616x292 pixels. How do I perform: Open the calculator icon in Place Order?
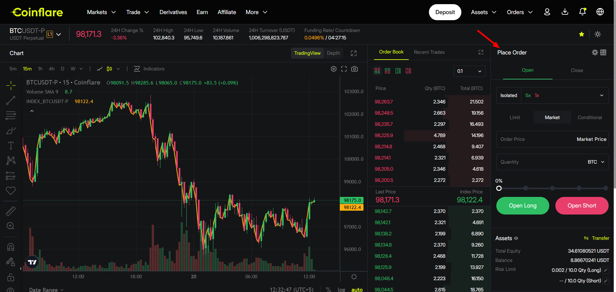603,52
